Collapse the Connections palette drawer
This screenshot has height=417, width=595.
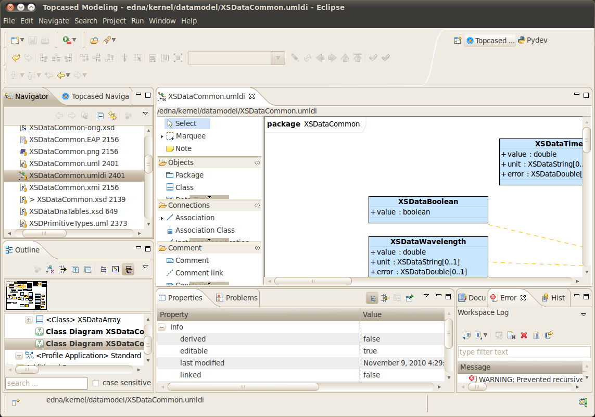click(x=209, y=205)
